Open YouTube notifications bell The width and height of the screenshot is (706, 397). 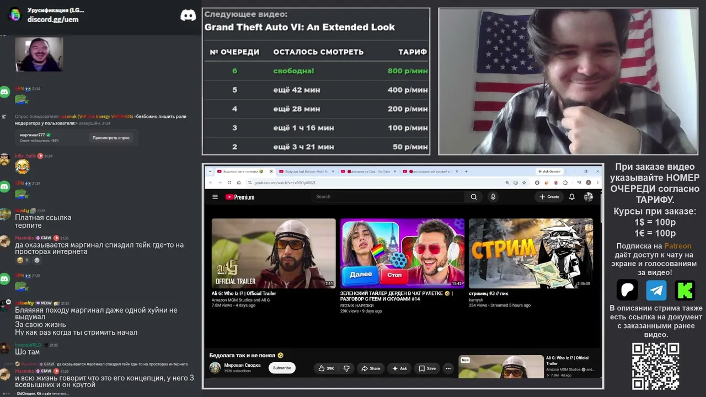pos(572,197)
